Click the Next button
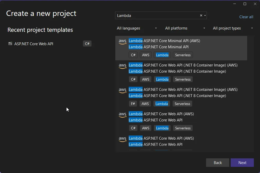Image resolution: width=260 pixels, height=173 pixels. pyautogui.click(x=242, y=162)
